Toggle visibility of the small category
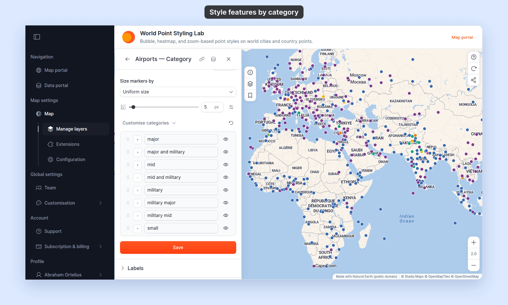Screen dimensions: 508x305 pyautogui.click(x=226, y=228)
